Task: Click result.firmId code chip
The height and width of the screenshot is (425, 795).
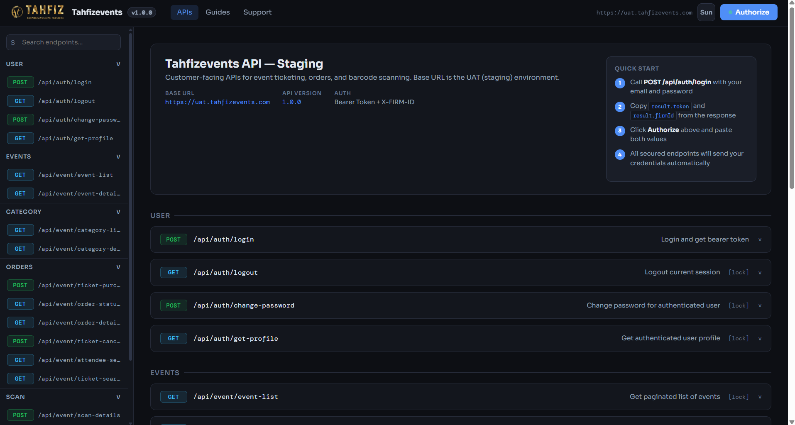Action: click(653, 116)
